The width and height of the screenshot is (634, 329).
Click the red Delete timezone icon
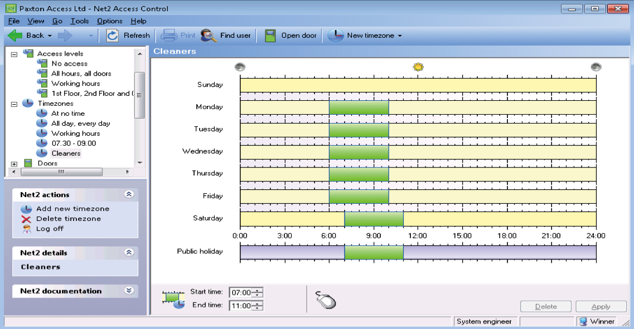pos(26,218)
